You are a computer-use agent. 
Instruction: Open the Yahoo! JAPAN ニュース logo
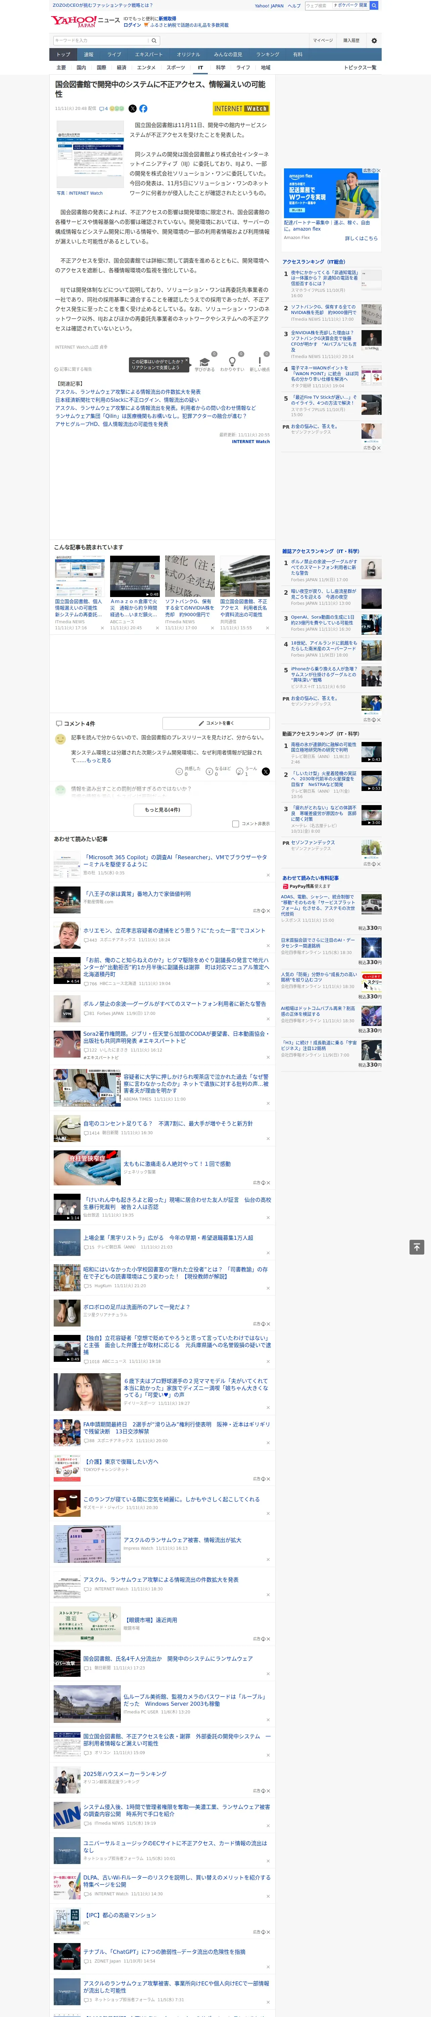tap(85, 21)
